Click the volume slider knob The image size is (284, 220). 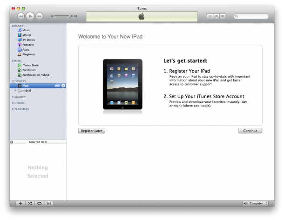click(x=70, y=16)
